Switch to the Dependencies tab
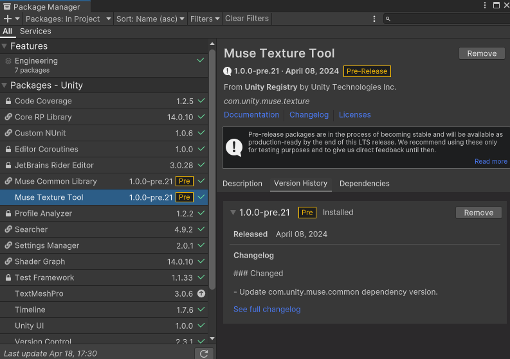Image resolution: width=510 pixels, height=359 pixels. pos(364,184)
